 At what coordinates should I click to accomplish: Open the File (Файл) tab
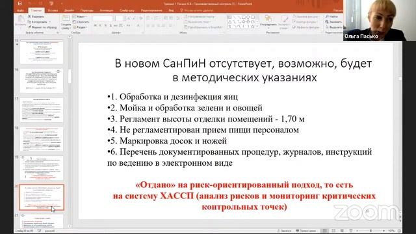tap(20, 10)
